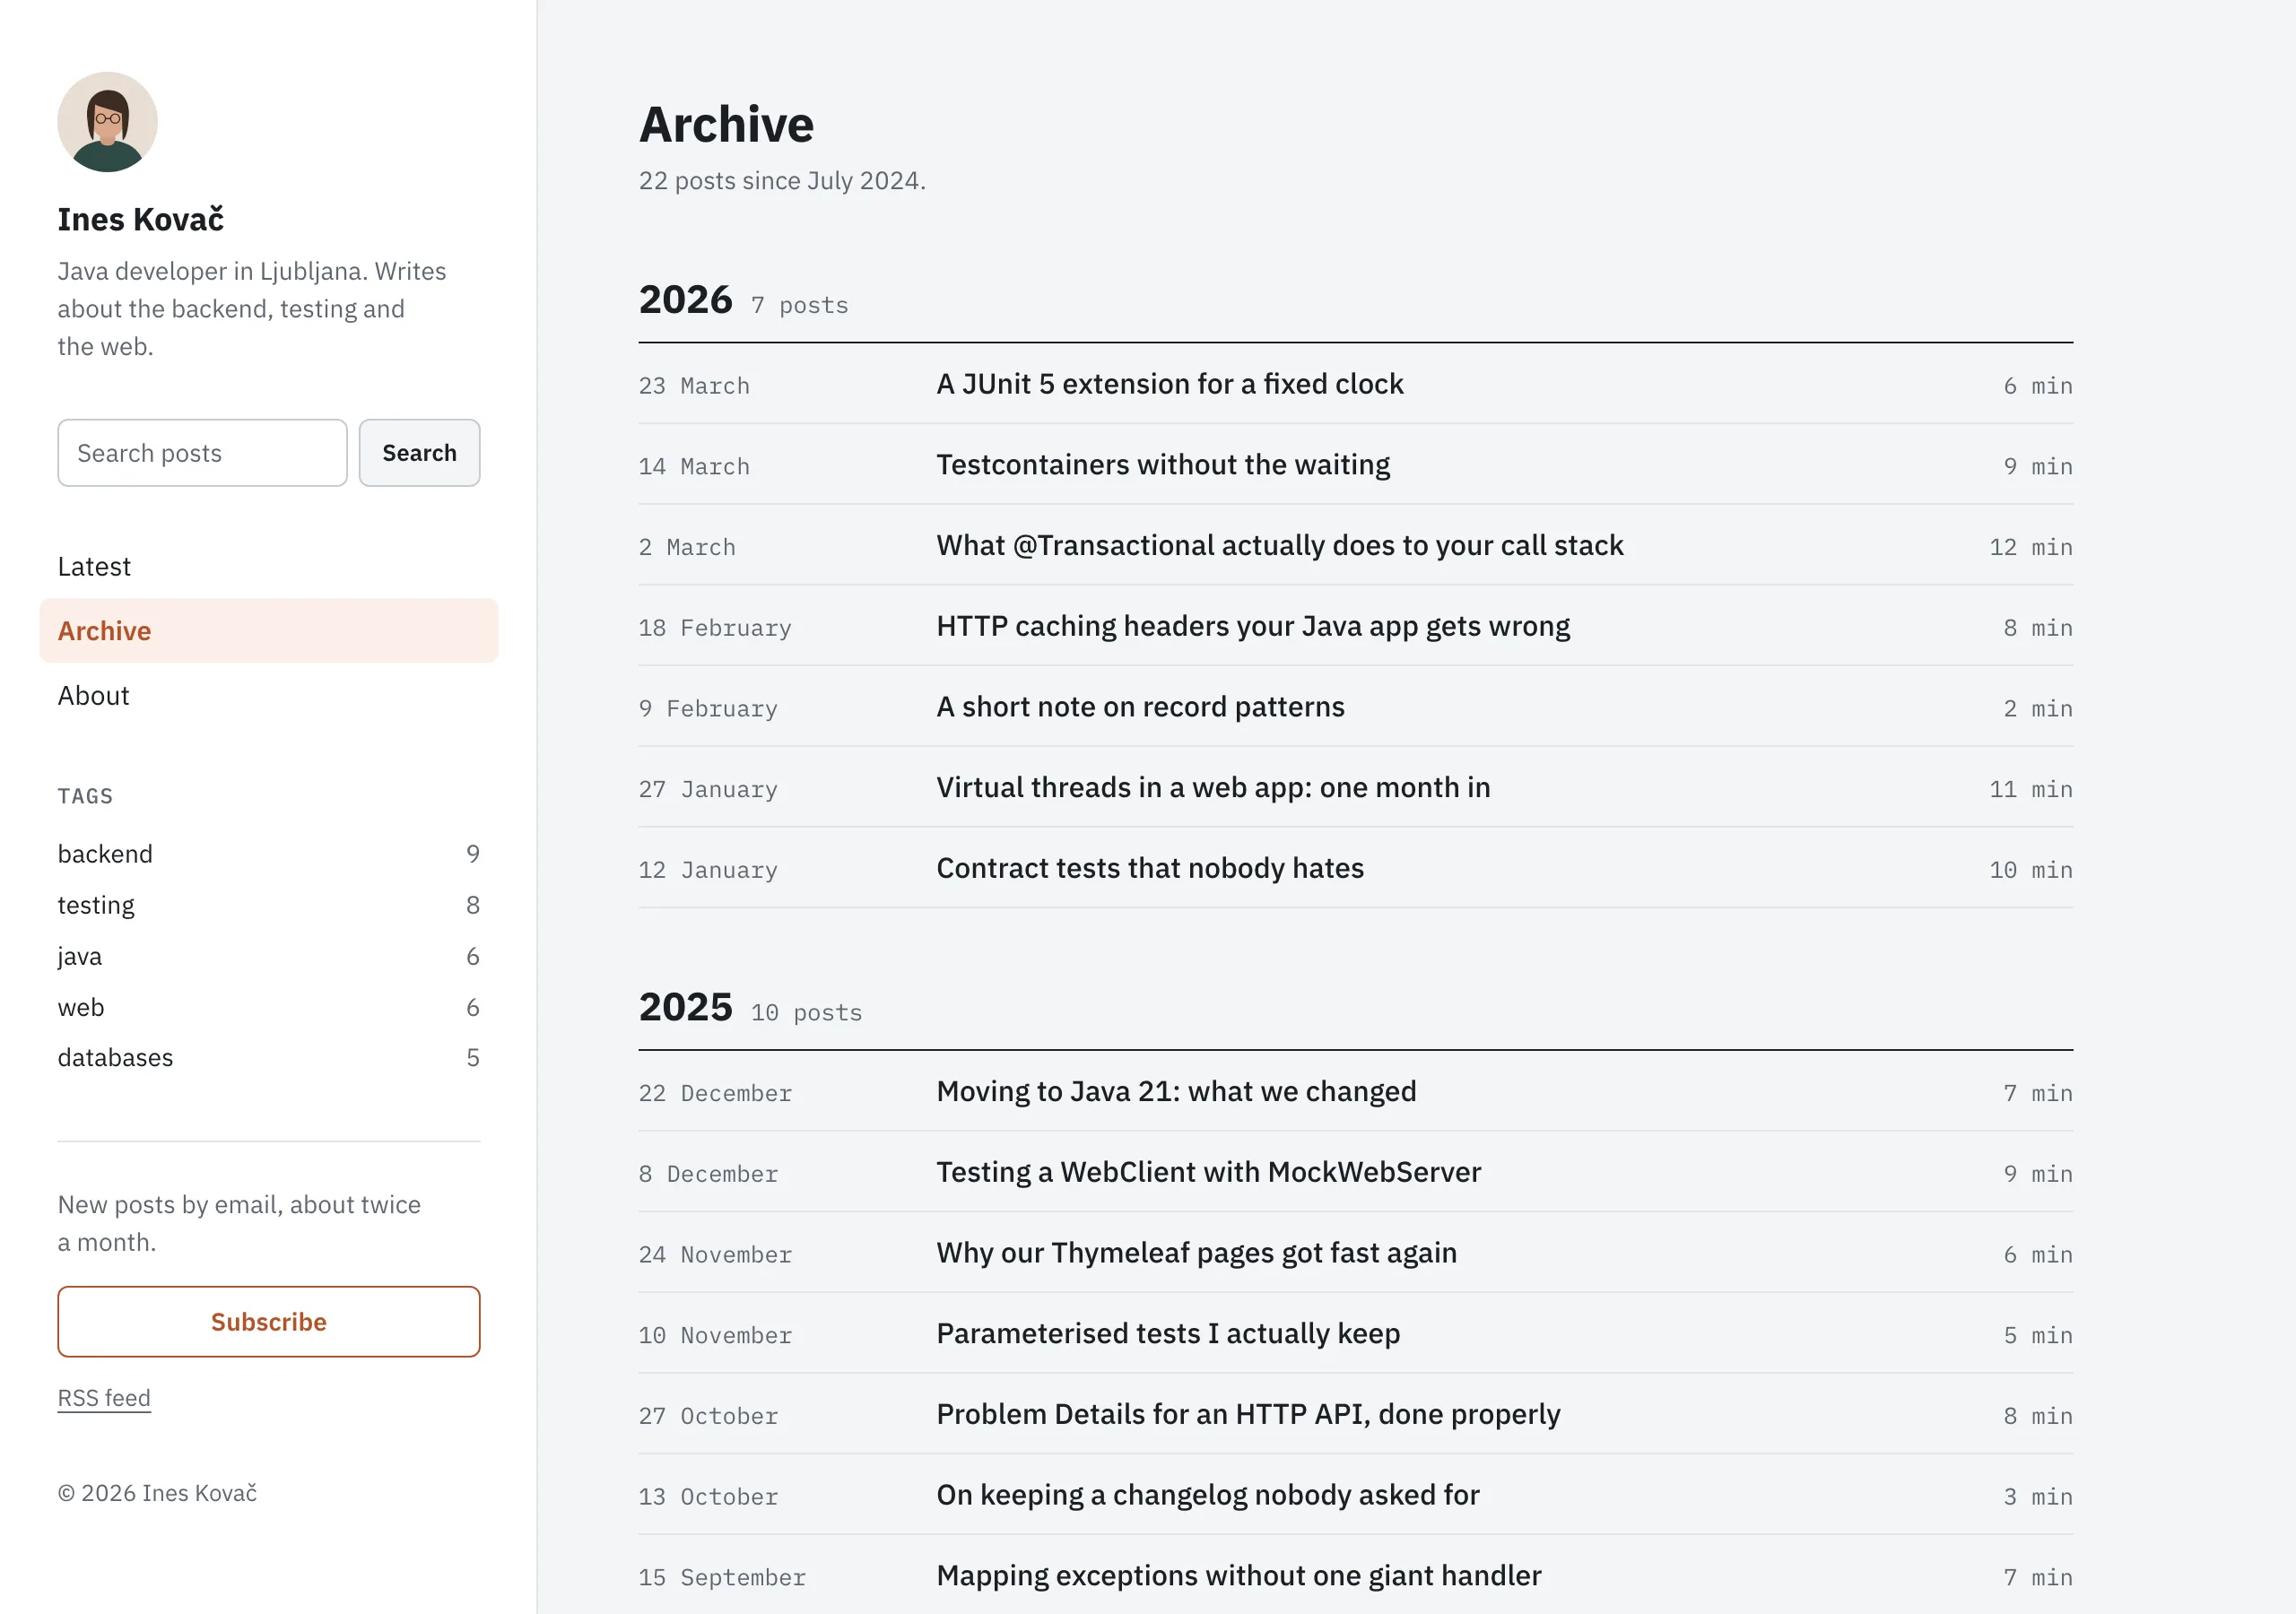The image size is (2296, 1614).
Task: Click the '27 October' date
Action: [x=708, y=1416]
